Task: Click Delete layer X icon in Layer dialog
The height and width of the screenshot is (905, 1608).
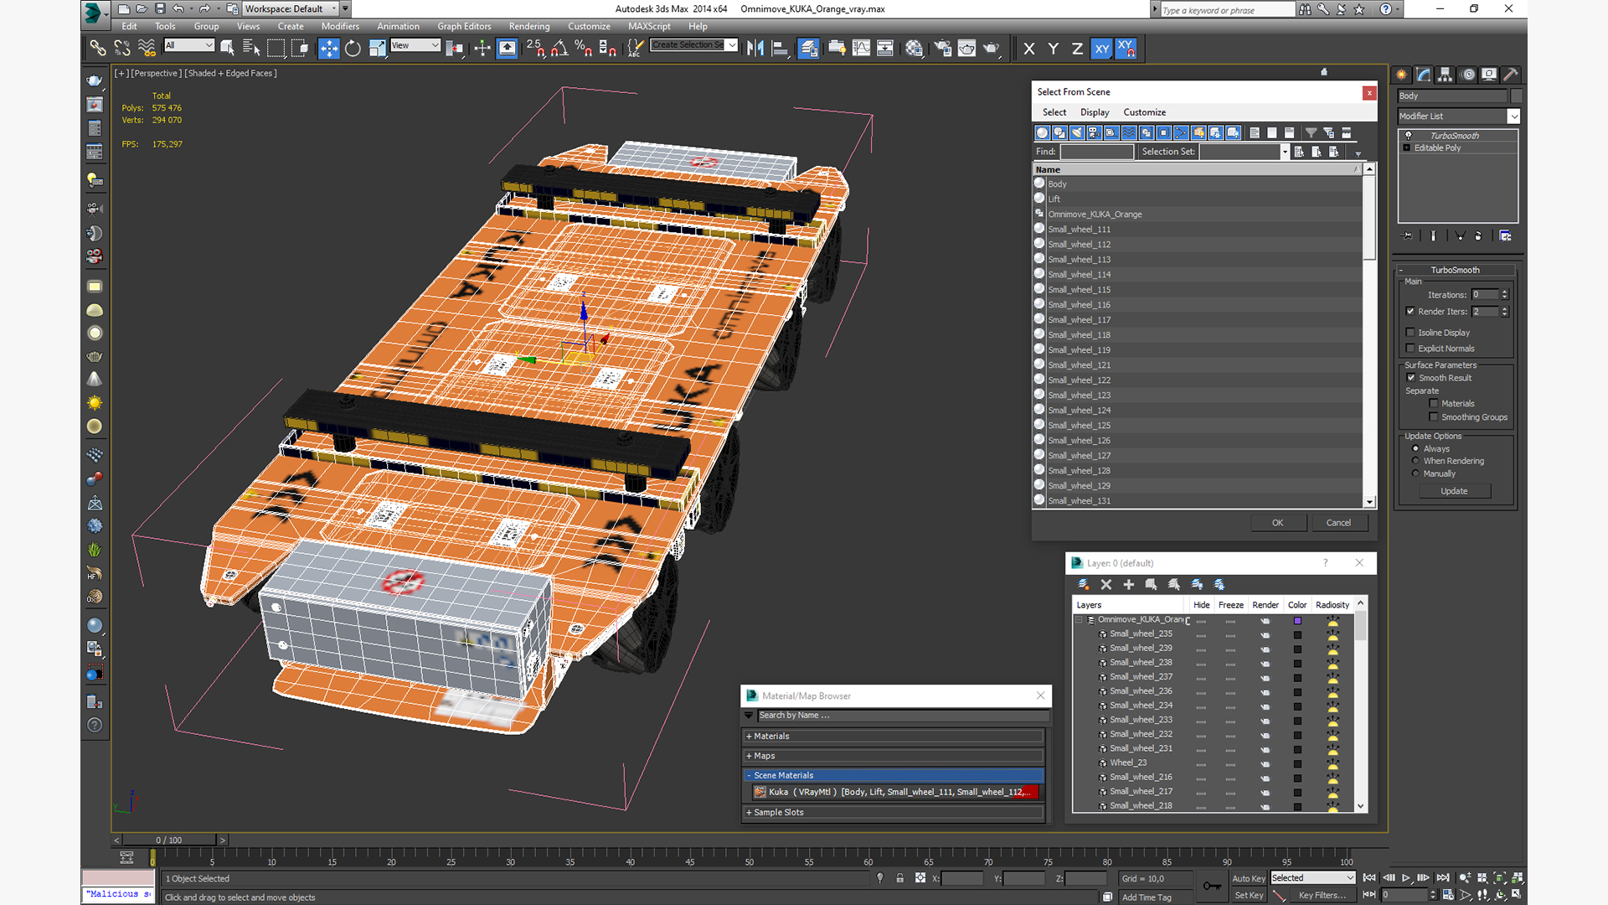Action: 1106,584
